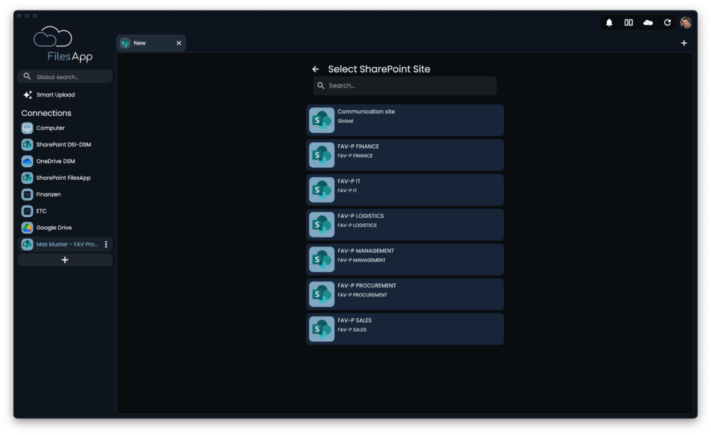Toggle split view columns icon
The image size is (711, 435).
(628, 23)
